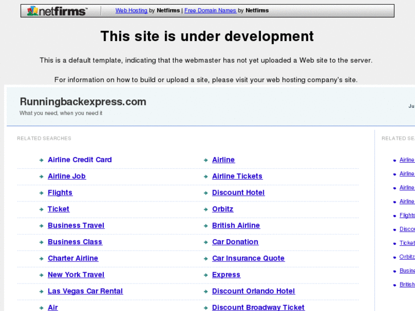
Task: Click the arrow icon beside main-list Flights
Action: tap(41, 193)
